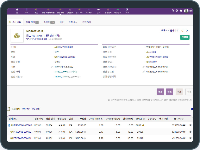The width and height of the screenshot is (200, 150).
Task: Open PRD2606-000002 in materials table
Action: [x=22, y=132]
